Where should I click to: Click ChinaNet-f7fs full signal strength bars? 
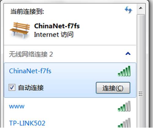point(124,71)
